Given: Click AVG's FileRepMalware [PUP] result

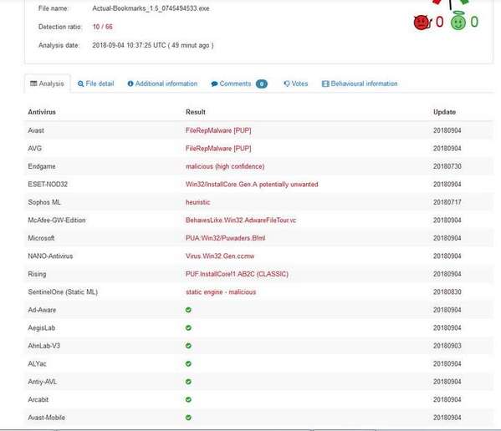Looking at the screenshot, I should (218, 149).
